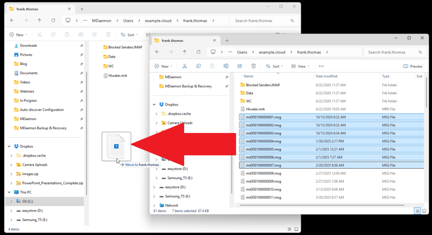Expand OS (C:) in rear window sidebar
This screenshot has height=235, width=432.
pyautogui.click(x=12, y=202)
